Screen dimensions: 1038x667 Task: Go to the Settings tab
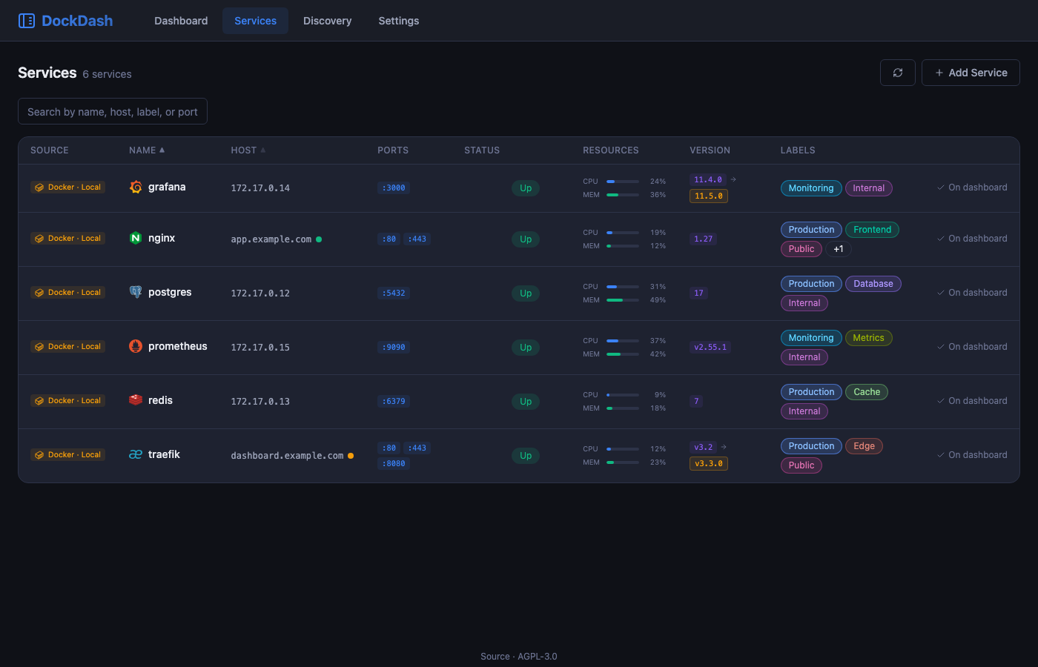tap(399, 21)
